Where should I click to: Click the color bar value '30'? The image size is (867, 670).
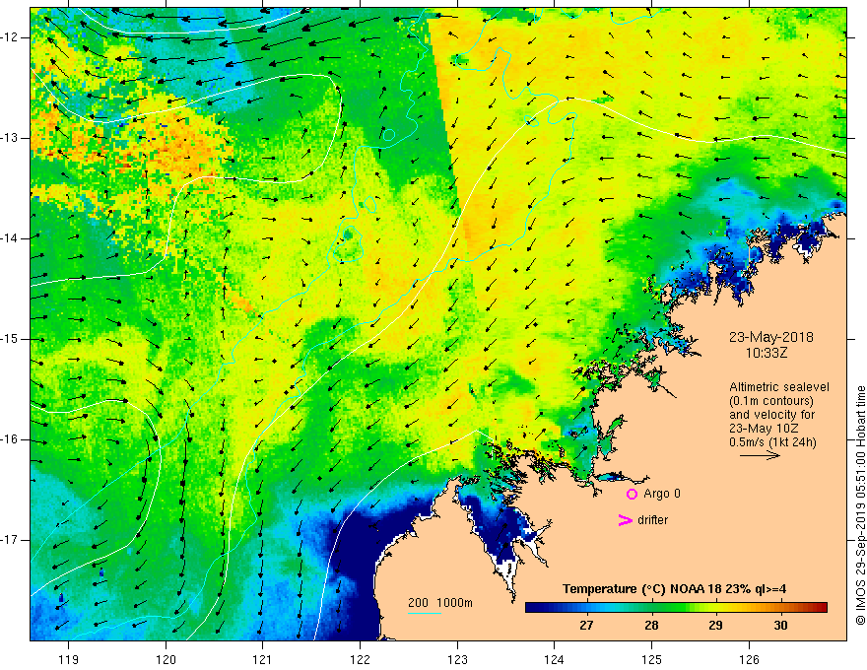pos(780,626)
